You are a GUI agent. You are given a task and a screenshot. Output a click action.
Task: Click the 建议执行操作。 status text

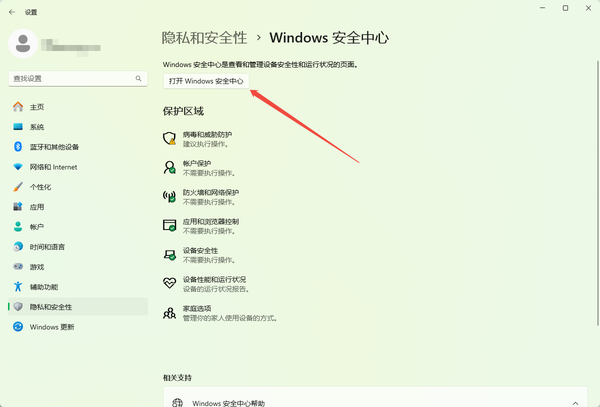point(206,144)
